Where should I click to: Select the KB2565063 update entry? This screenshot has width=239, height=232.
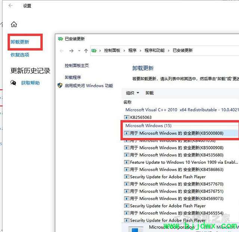tap(141, 117)
